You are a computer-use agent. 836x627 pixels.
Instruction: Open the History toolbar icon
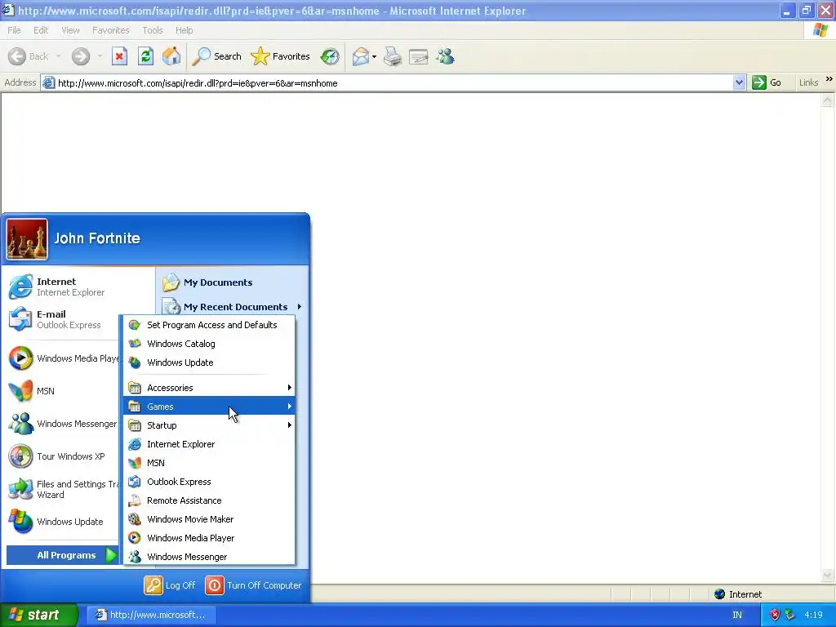[x=330, y=56]
